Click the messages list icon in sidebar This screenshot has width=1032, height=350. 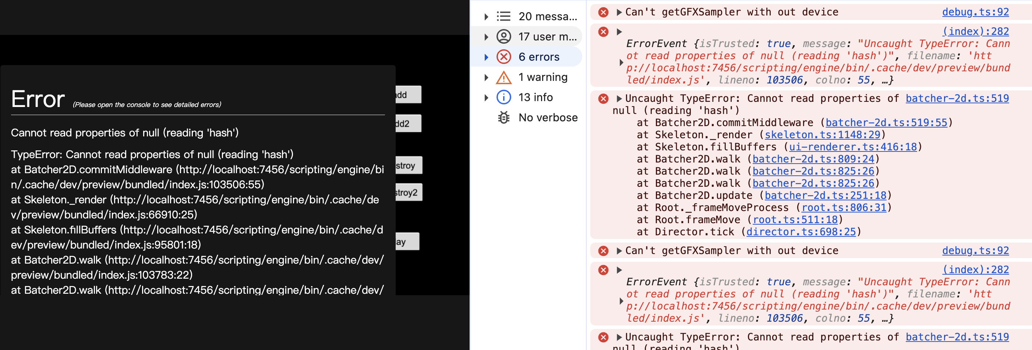[503, 17]
